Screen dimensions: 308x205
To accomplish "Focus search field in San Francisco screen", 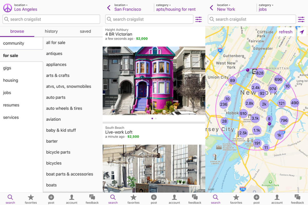I will [149, 19].
